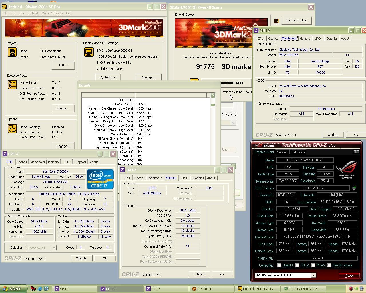Switch to the Validation tab in GPU-Z

298,152
